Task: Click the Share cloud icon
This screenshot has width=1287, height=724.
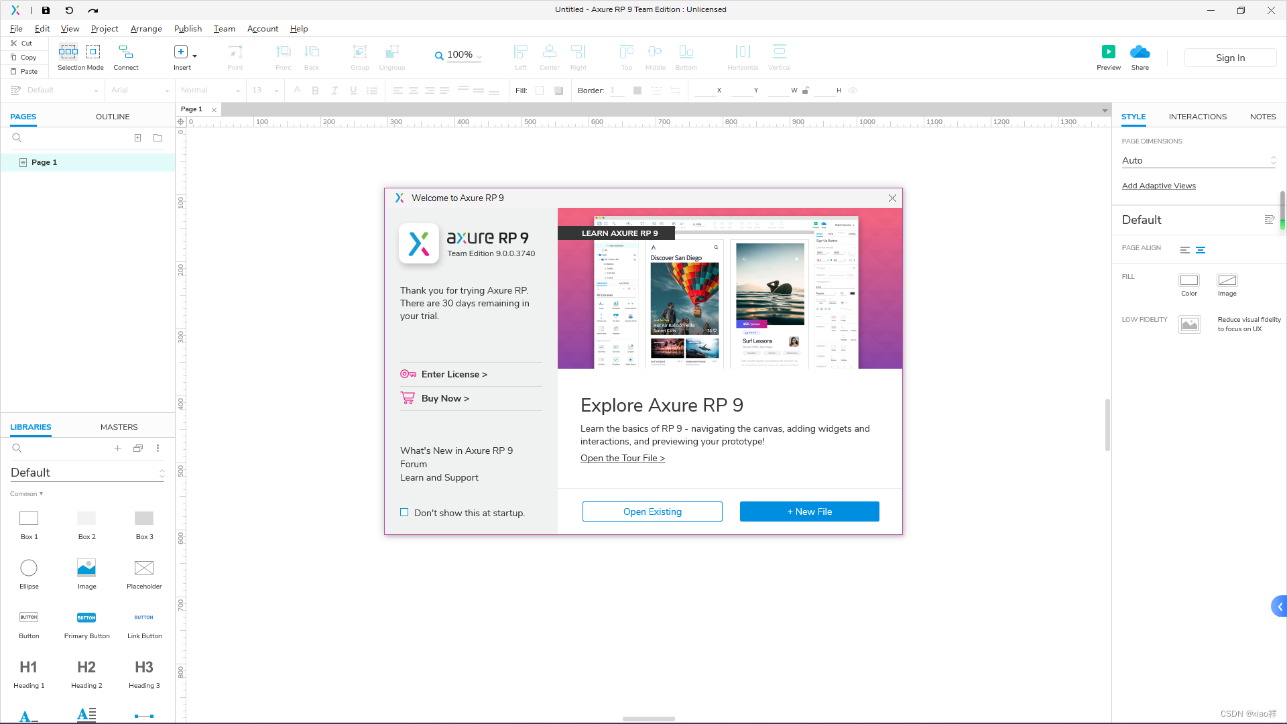Action: (x=1140, y=52)
